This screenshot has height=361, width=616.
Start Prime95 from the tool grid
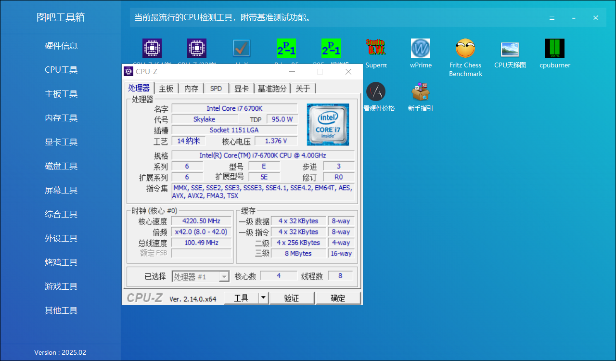coord(286,48)
